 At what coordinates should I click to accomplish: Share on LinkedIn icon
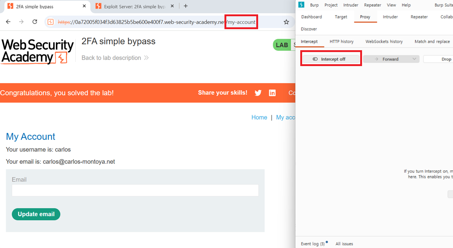(272, 93)
